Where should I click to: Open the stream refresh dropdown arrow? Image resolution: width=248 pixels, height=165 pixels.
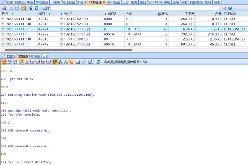[x=102, y=62]
